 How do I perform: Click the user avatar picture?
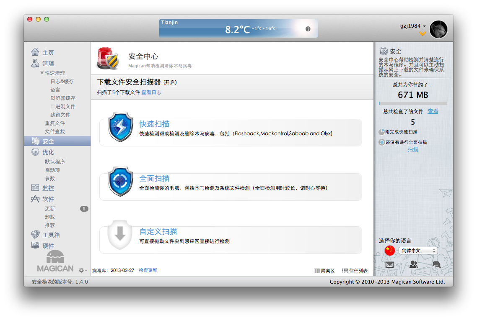[x=438, y=29]
